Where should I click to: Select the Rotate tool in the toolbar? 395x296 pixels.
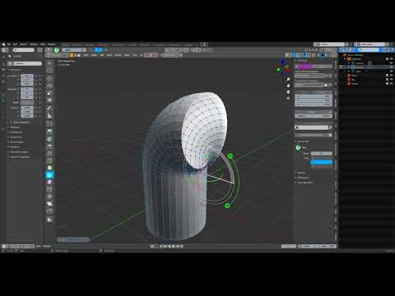click(x=49, y=86)
